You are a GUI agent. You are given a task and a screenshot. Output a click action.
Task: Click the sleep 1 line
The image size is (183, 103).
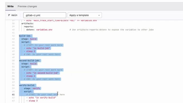coord(29,76)
